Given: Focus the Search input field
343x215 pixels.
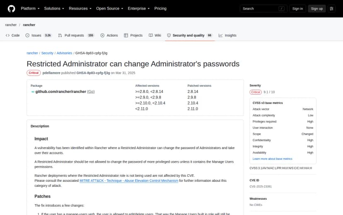Looking at the screenshot, I should [x=263, y=9].
